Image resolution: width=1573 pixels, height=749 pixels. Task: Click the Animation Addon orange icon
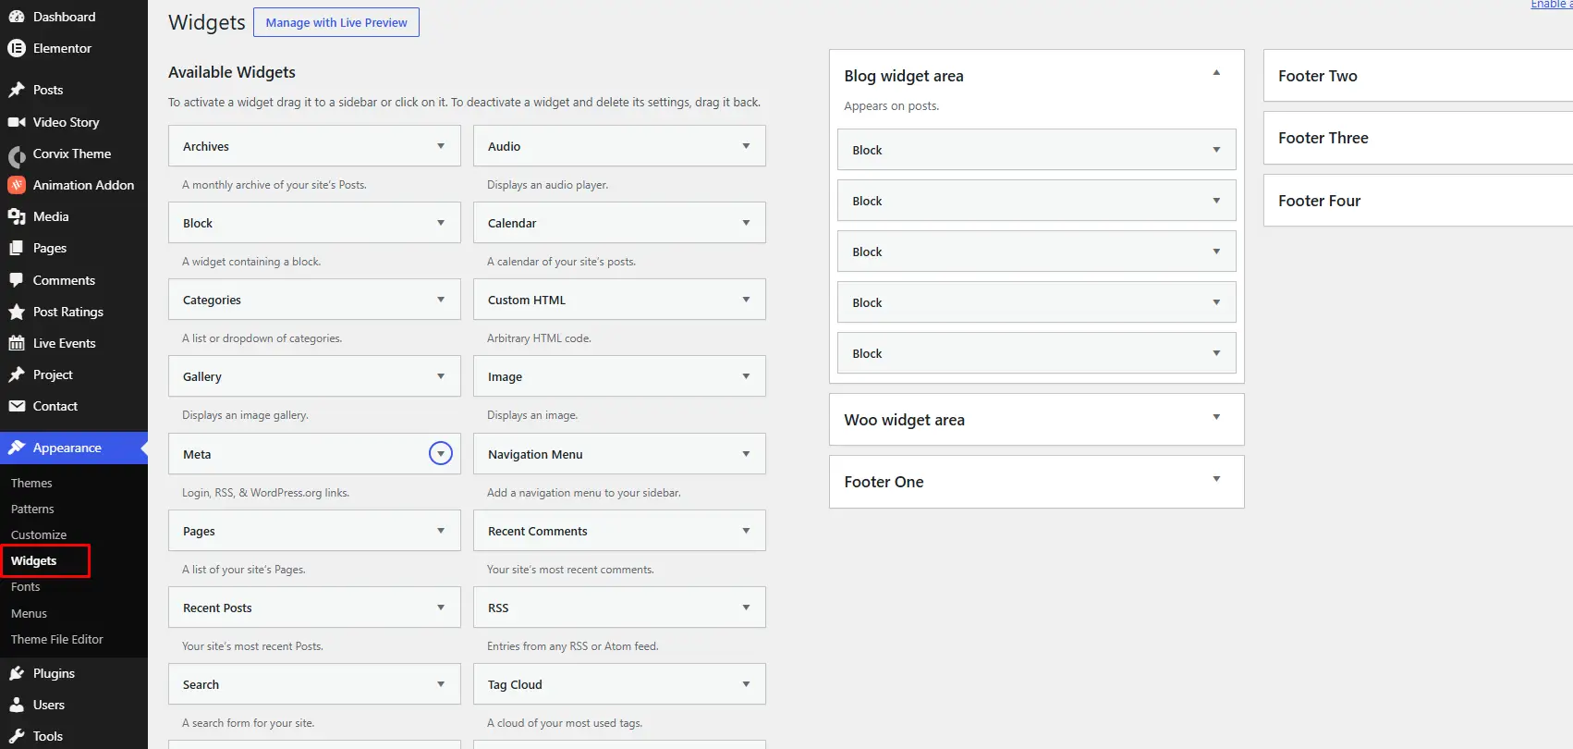pos(17,185)
